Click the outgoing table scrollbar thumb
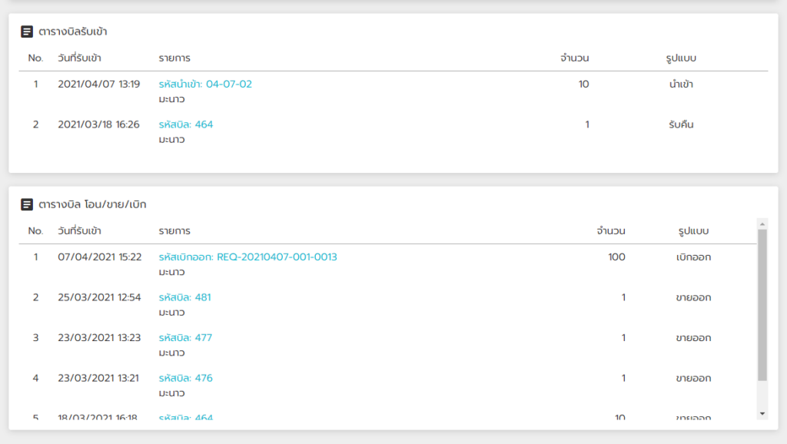Viewport: 787px width, 444px height. point(762,305)
